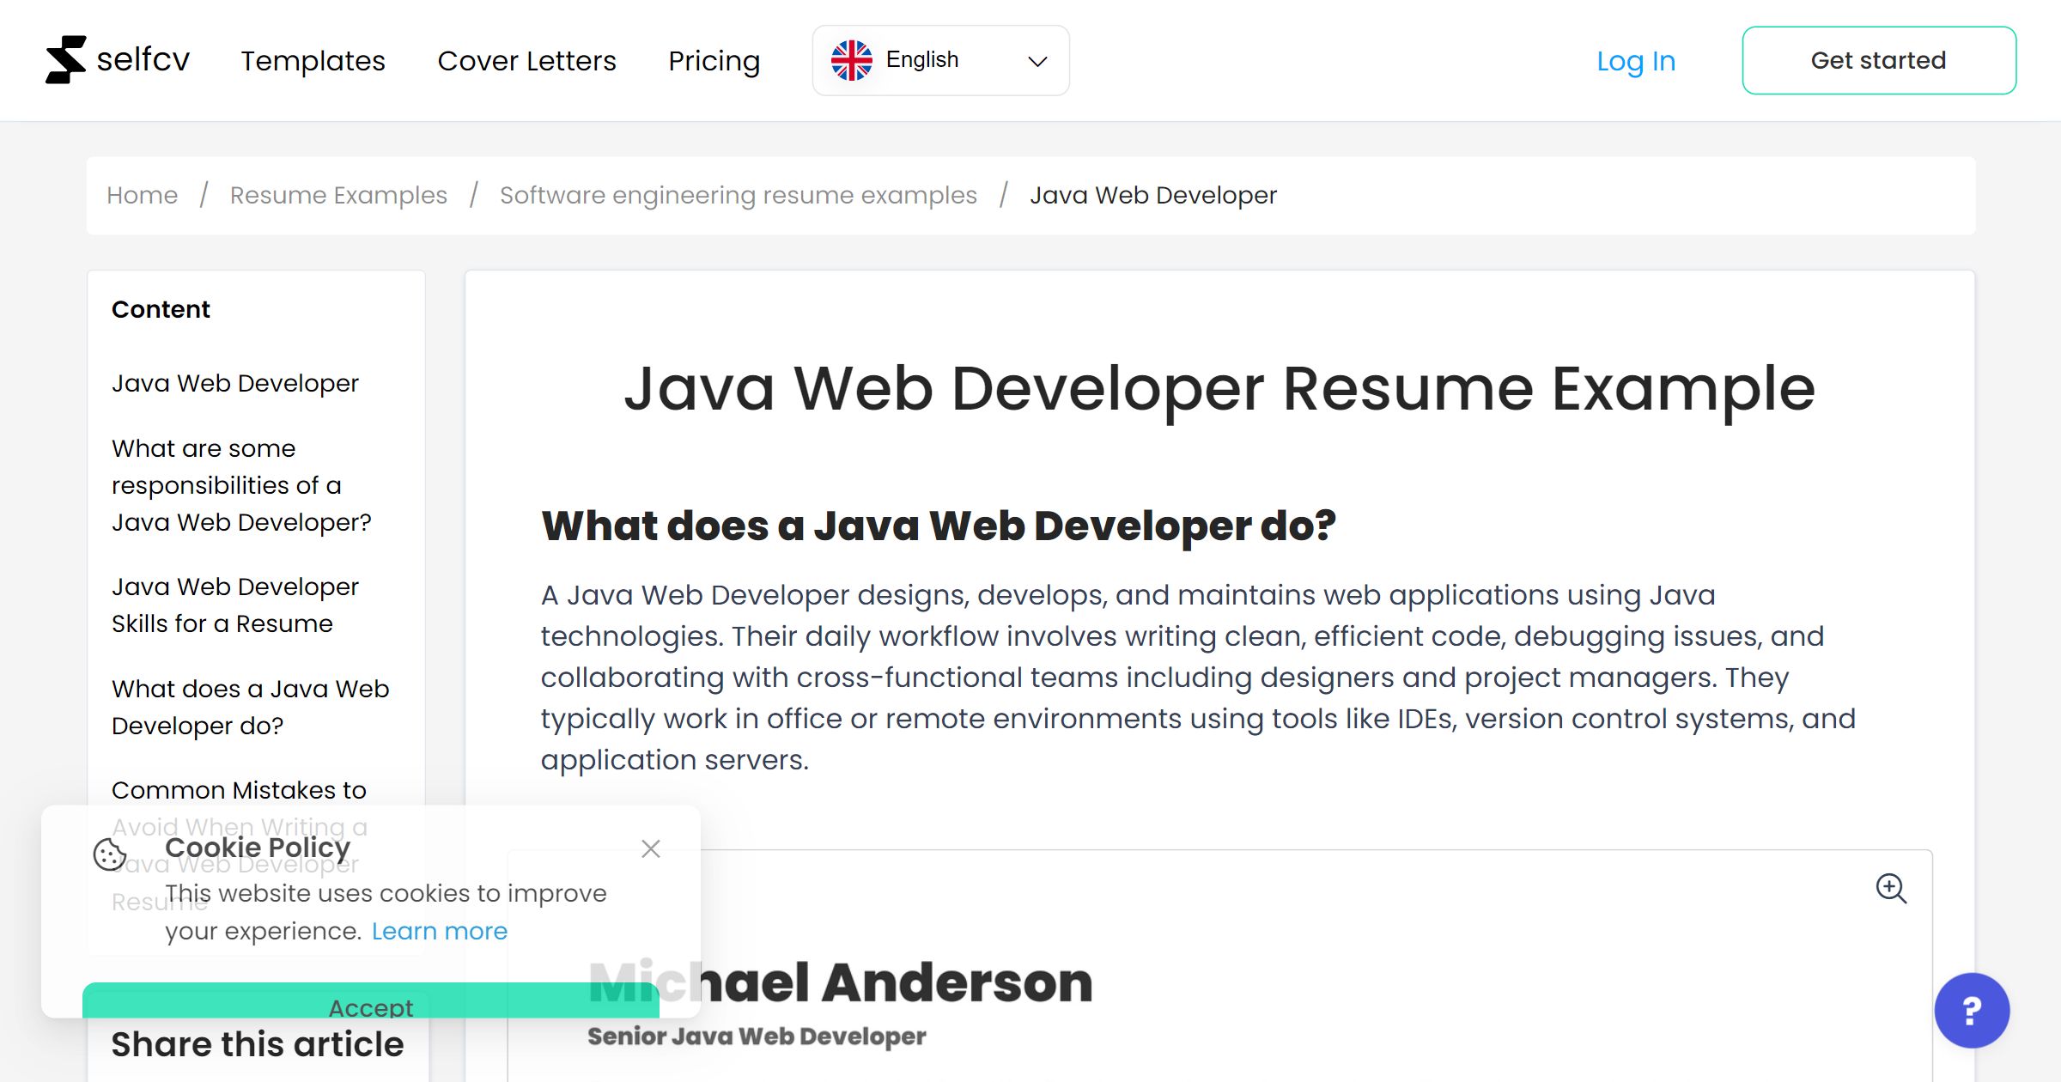Open Resume Examples breadcrumb
Viewport: 2061px width, 1082px height.
pos(338,195)
